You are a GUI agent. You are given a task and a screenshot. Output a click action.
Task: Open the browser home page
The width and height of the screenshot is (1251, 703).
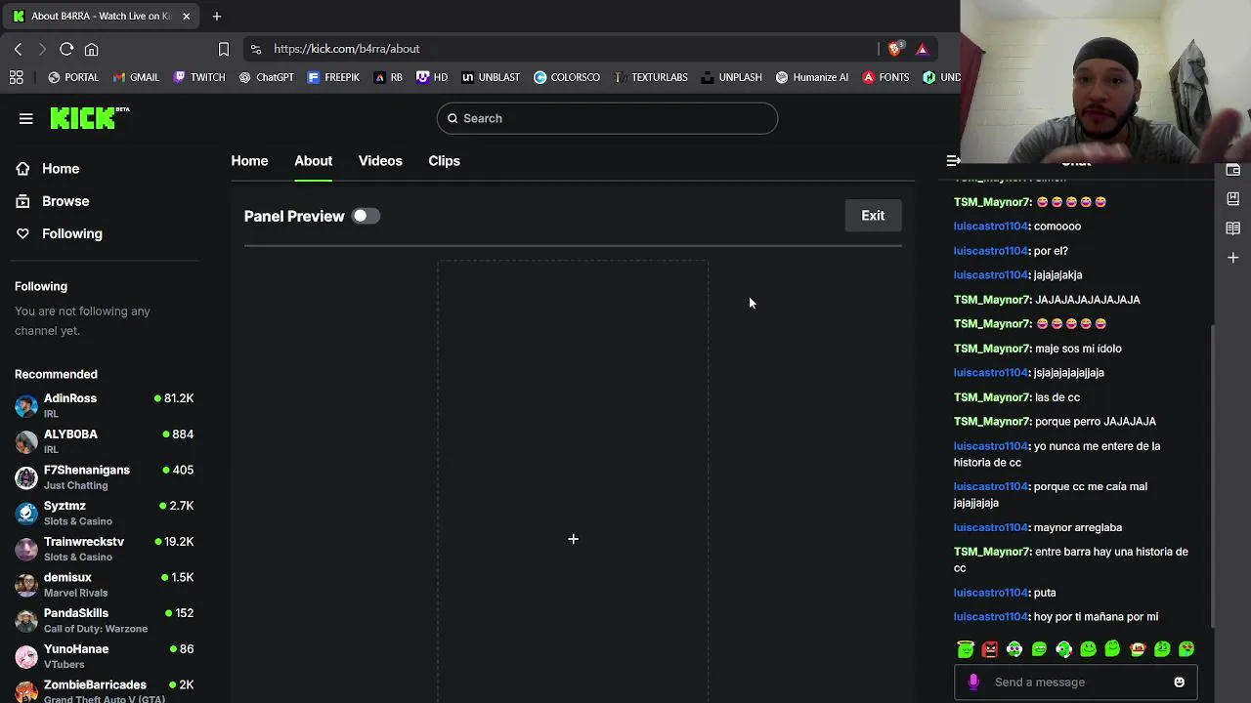click(91, 49)
